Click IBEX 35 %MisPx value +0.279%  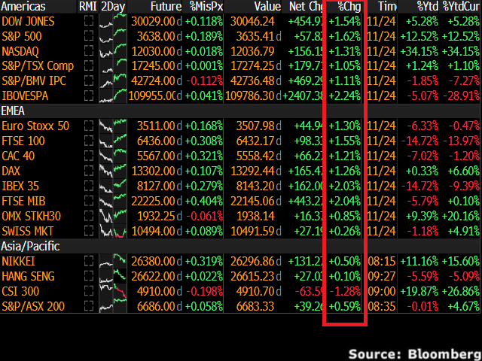click(x=204, y=186)
